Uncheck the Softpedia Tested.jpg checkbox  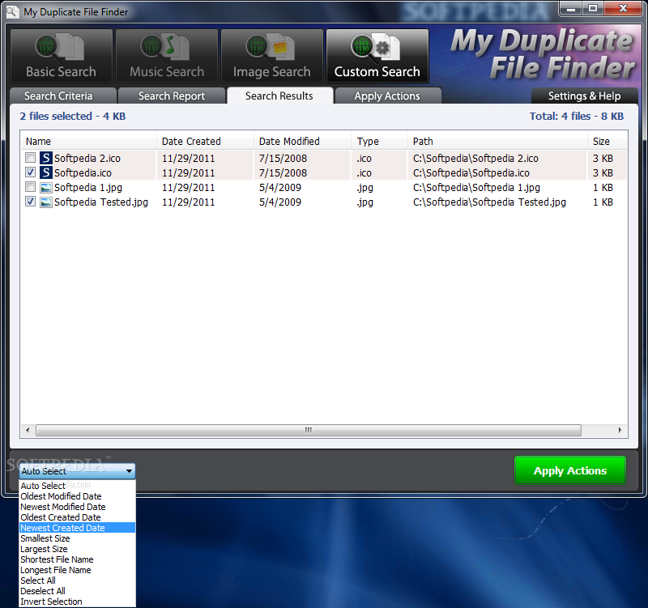click(30, 202)
